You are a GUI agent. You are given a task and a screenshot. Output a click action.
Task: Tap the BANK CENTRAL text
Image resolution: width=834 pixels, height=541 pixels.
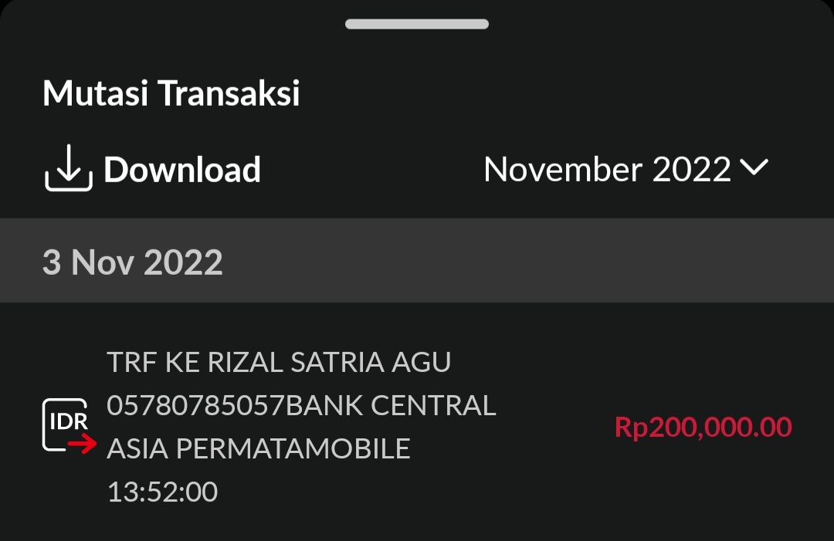pos(391,405)
